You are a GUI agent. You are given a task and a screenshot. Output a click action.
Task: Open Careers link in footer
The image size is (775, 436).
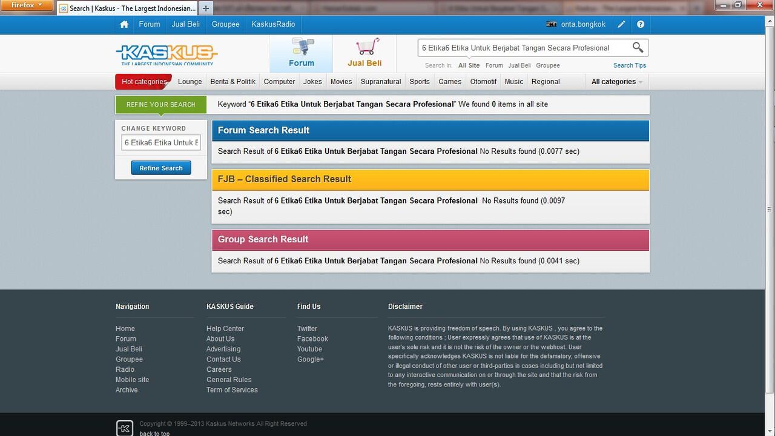pos(219,369)
